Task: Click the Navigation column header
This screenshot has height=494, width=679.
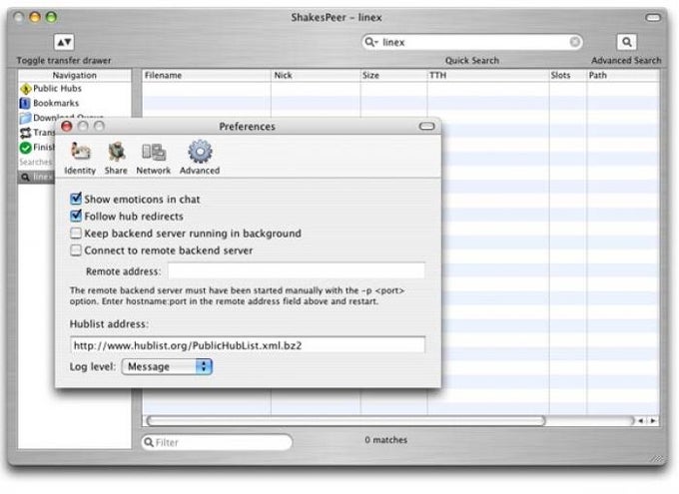Action: click(75, 75)
